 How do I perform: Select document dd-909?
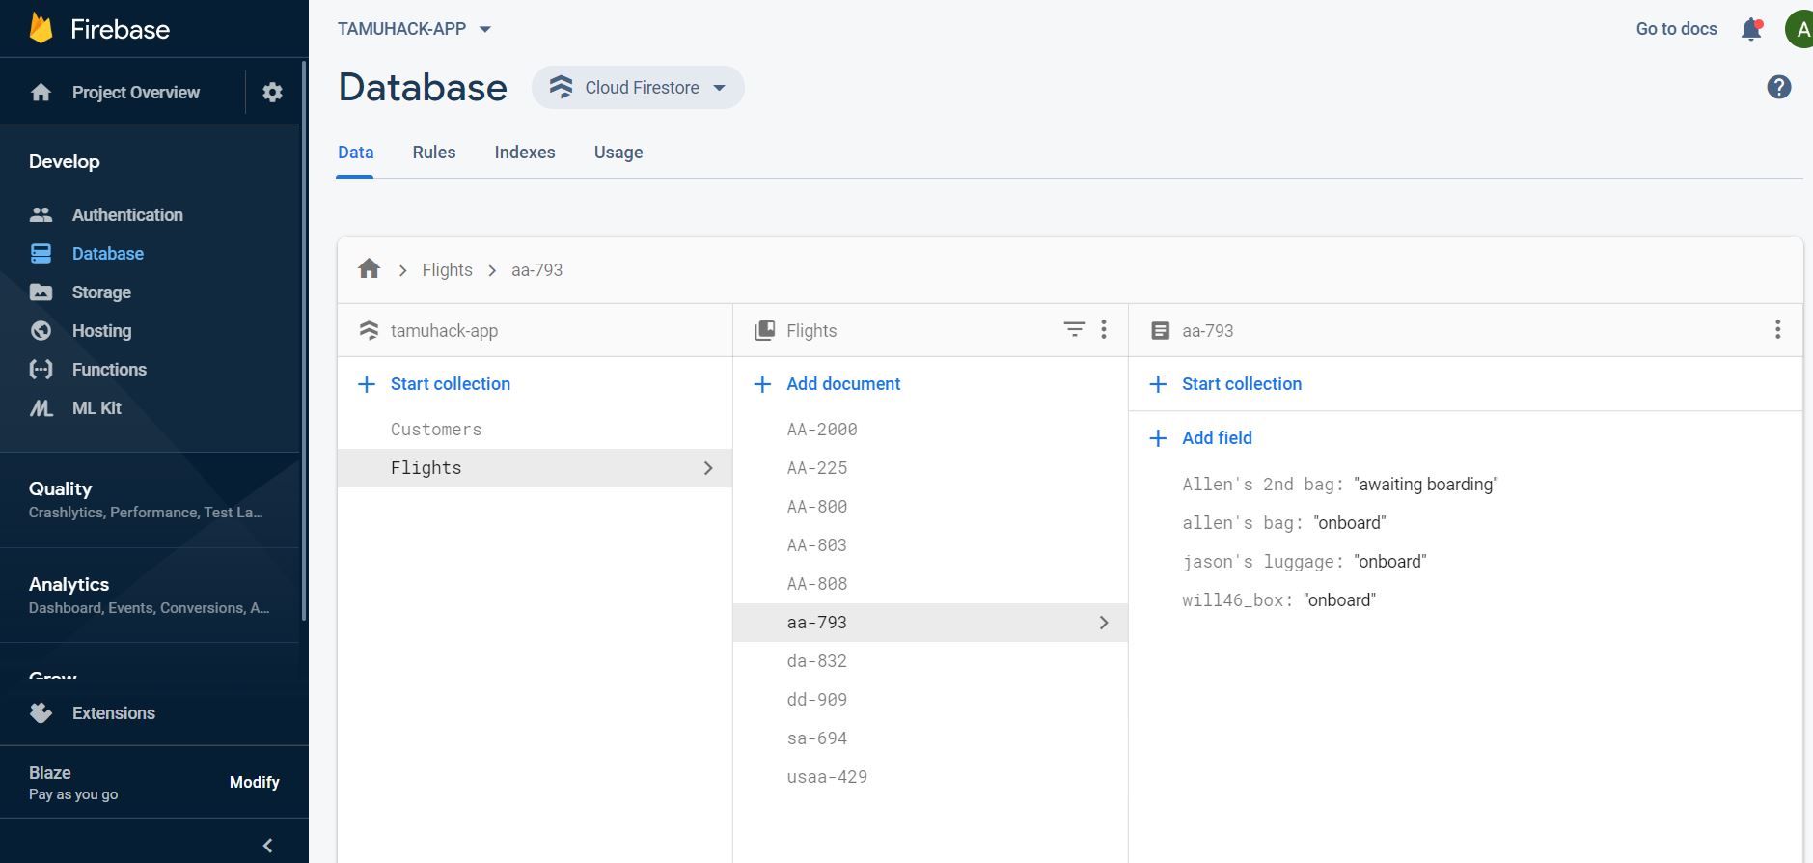(930, 700)
